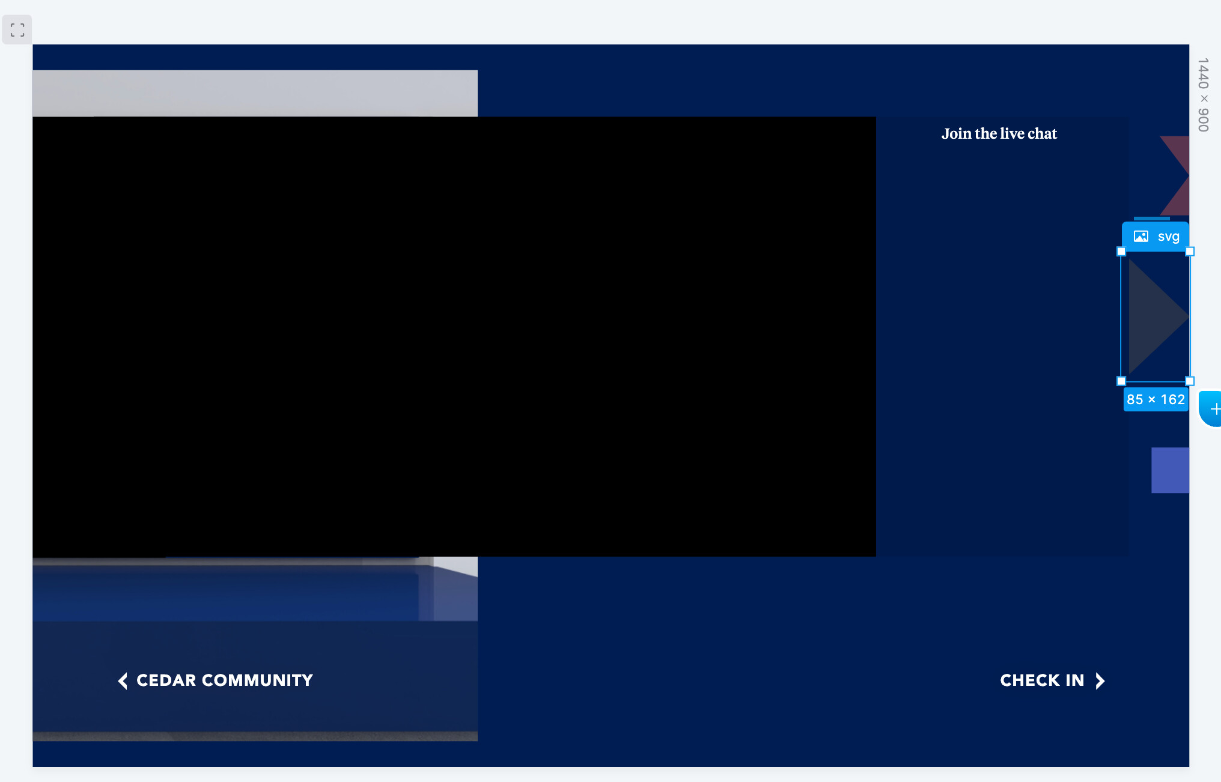Click the left chevron beside Cedar Community
1221x782 pixels.
(x=123, y=680)
